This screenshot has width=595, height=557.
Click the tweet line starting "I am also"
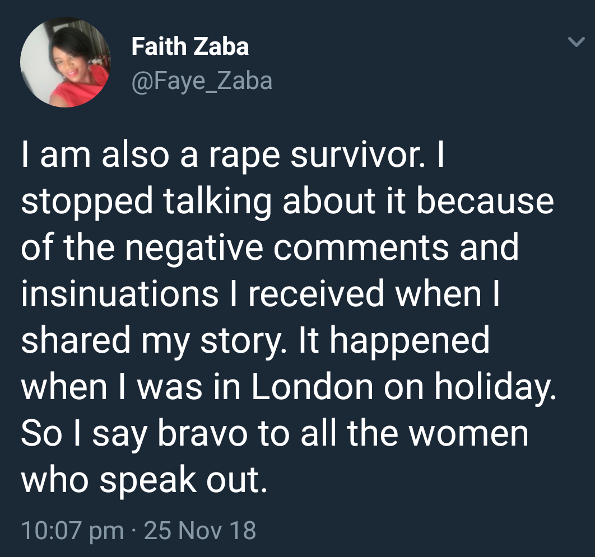[x=233, y=156]
